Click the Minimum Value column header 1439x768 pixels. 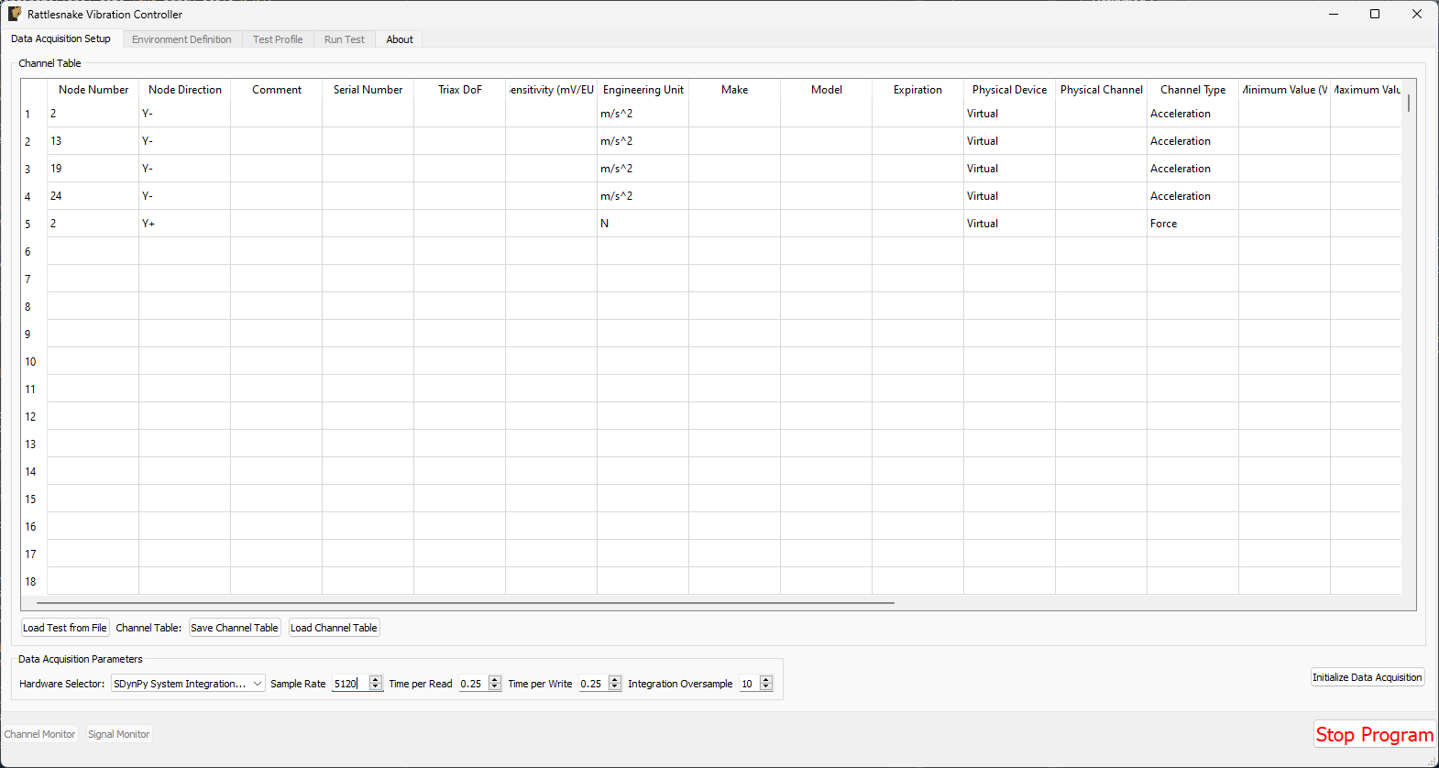pyautogui.click(x=1285, y=90)
